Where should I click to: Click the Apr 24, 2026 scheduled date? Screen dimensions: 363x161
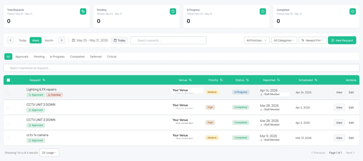304,92
